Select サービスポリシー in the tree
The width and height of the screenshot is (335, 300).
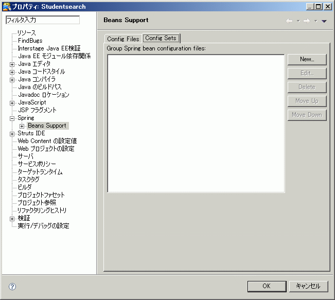coord(37,164)
